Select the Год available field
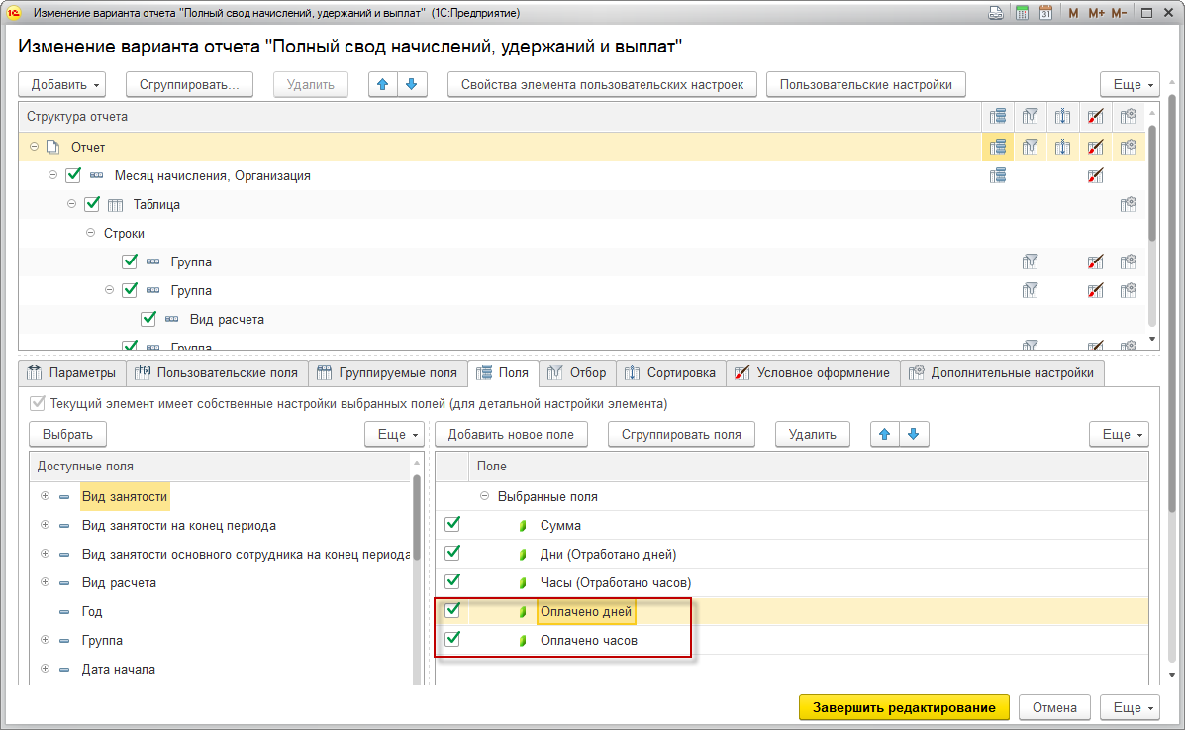This screenshot has width=1185, height=730. [92, 611]
